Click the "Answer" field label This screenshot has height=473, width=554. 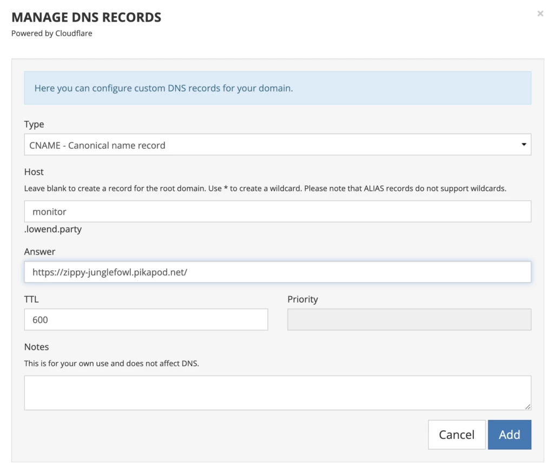(39, 252)
